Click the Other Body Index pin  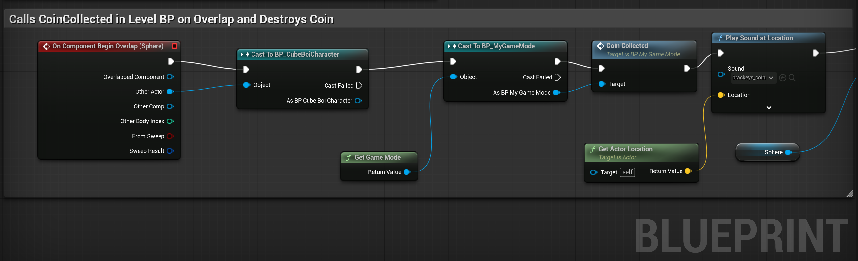[x=170, y=121]
